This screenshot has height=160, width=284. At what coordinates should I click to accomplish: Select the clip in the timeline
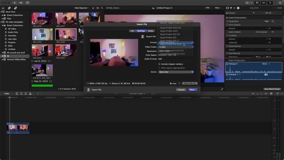point(18,128)
